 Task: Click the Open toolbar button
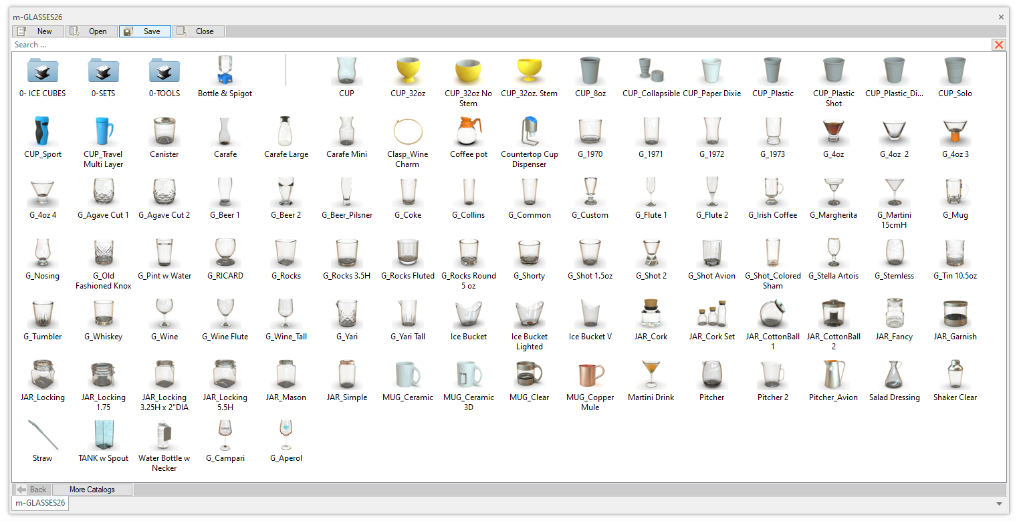[x=91, y=31]
